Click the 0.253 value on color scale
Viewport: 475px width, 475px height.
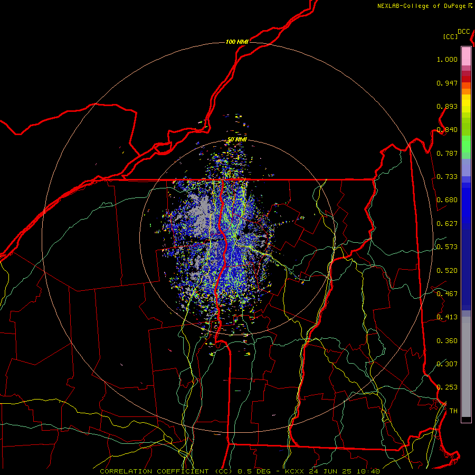click(x=447, y=387)
